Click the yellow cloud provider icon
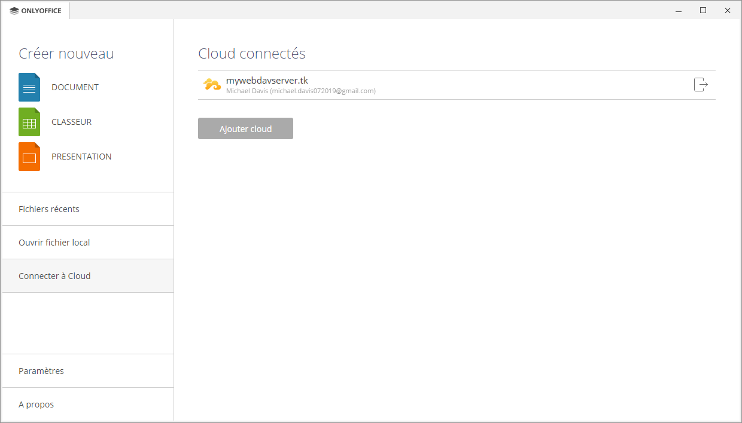742x423 pixels. [212, 85]
